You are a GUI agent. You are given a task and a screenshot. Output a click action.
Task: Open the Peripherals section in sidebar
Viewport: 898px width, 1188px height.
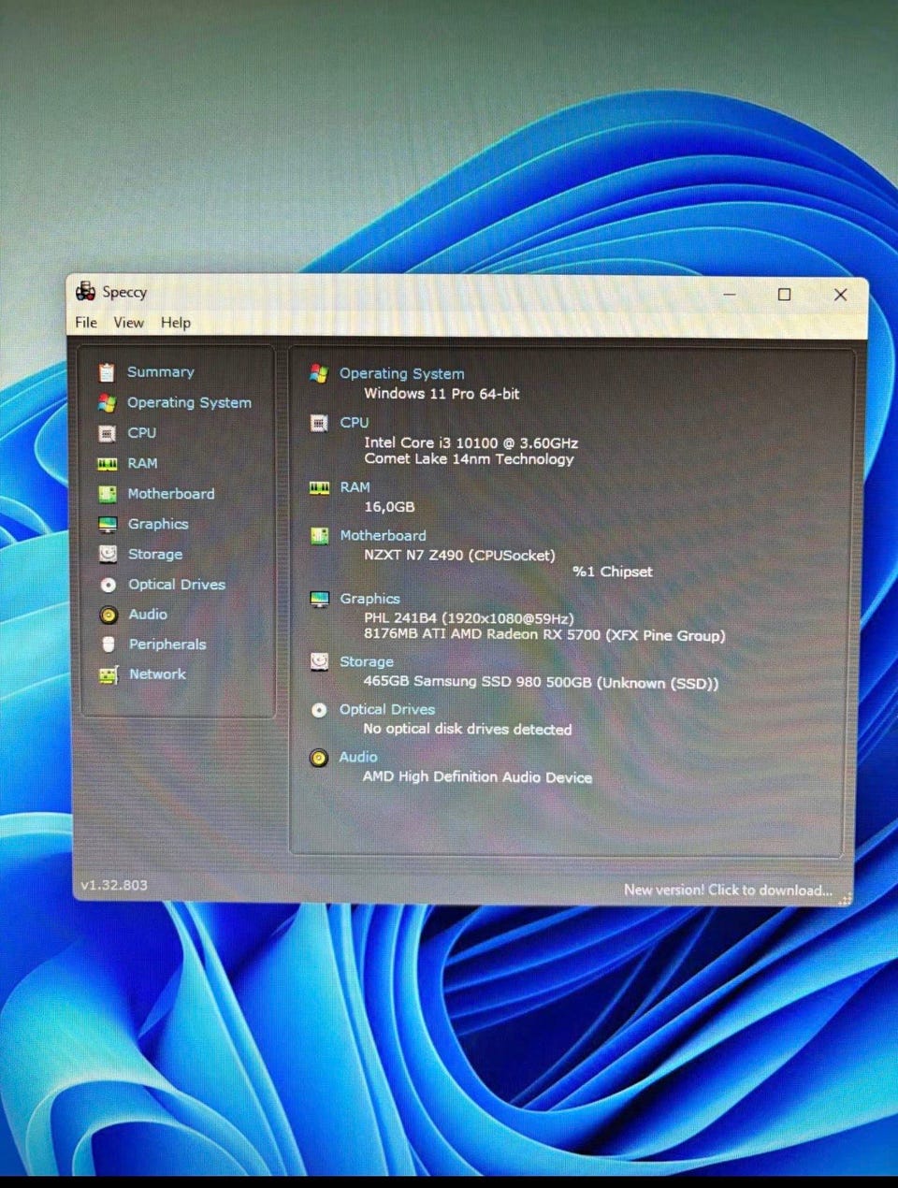[x=167, y=645]
